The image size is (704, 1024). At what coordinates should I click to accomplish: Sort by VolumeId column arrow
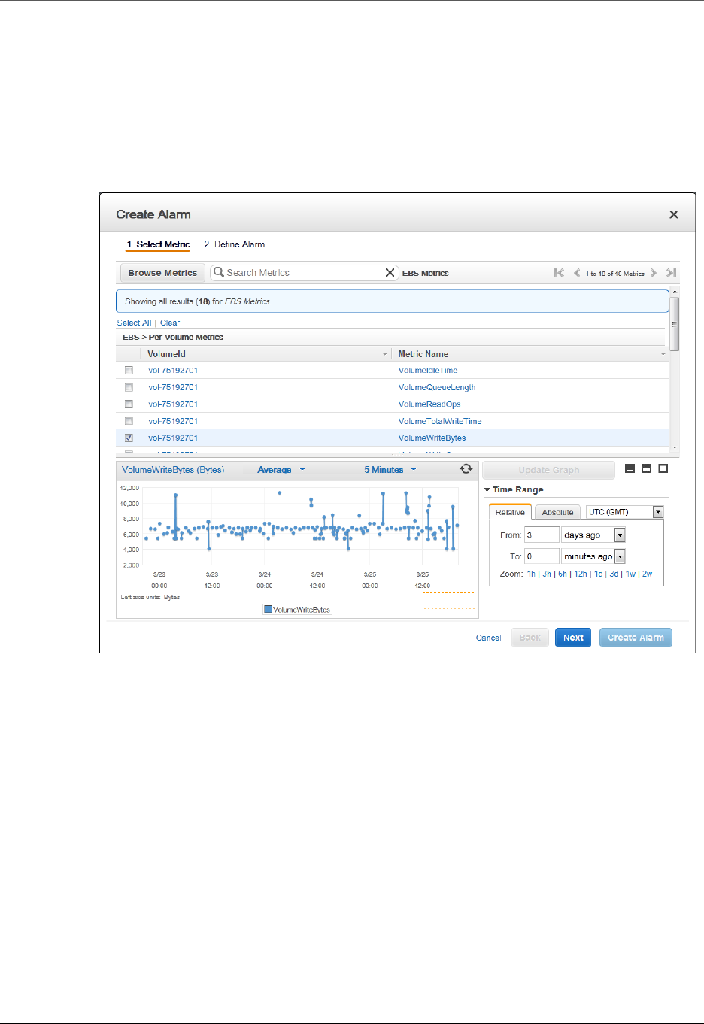click(385, 354)
